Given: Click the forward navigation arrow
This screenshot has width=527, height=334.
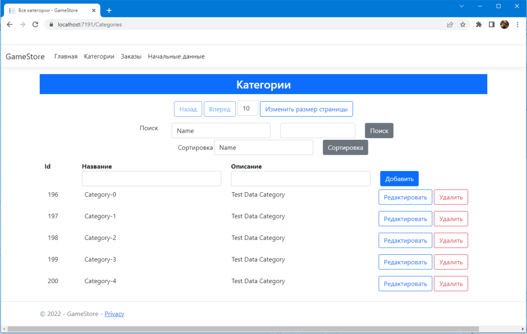Looking at the screenshot, I should (22, 24).
